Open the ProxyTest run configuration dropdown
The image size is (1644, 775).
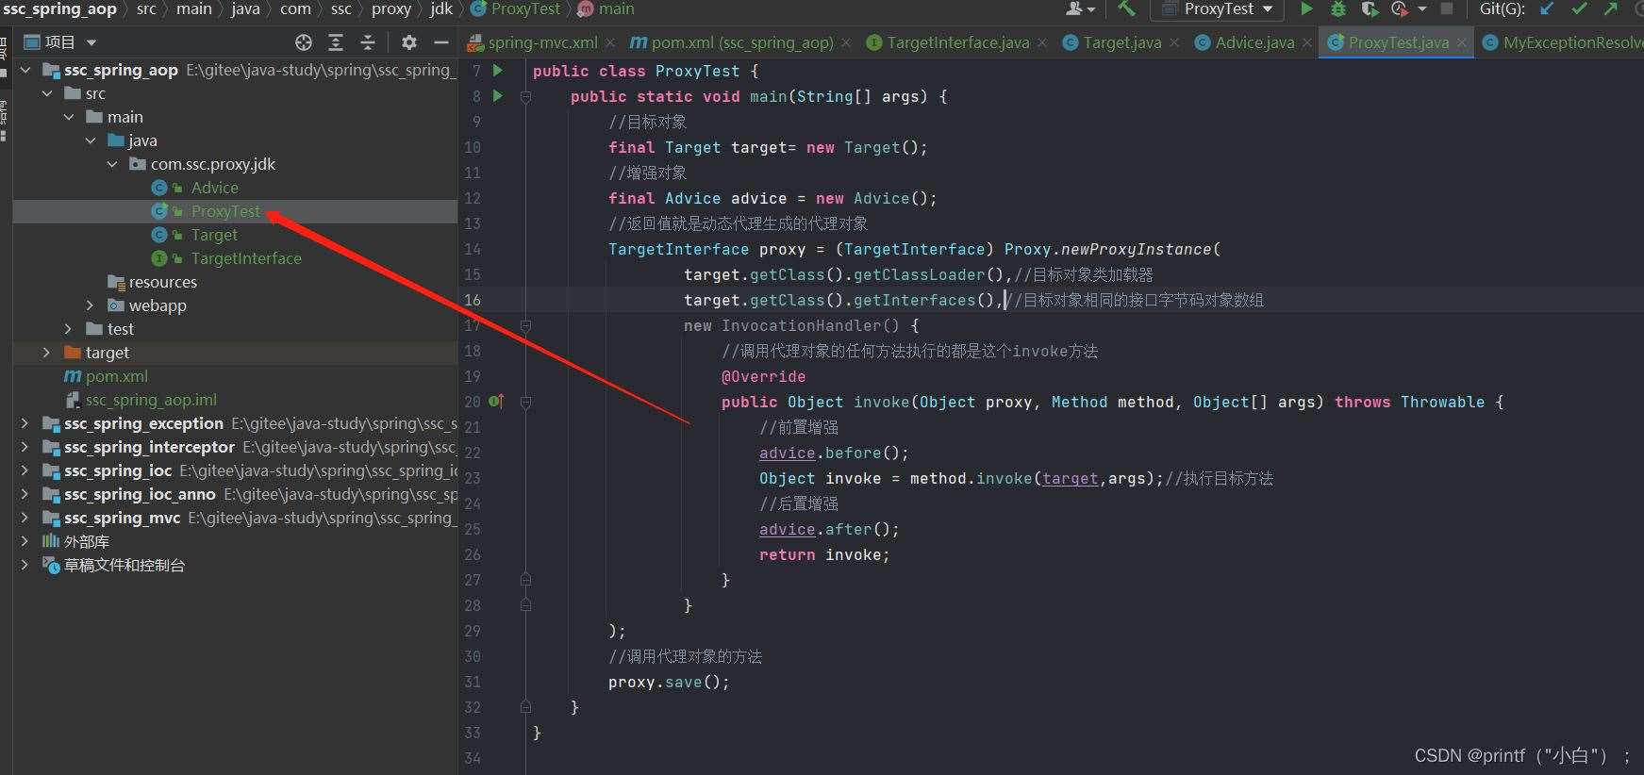point(1218,9)
